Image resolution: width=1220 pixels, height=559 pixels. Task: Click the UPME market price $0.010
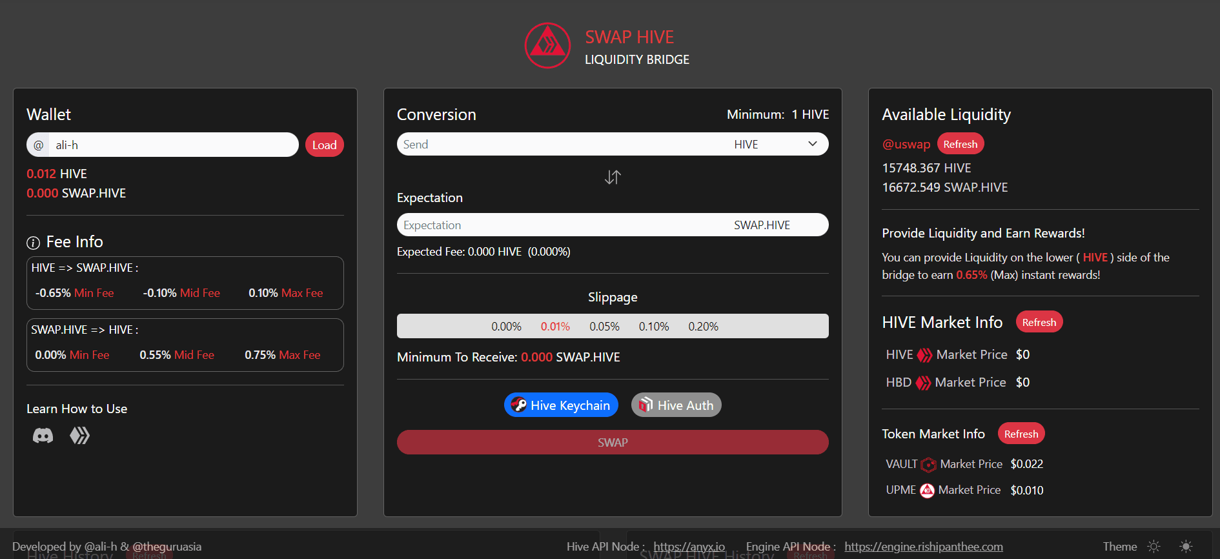1027,491
